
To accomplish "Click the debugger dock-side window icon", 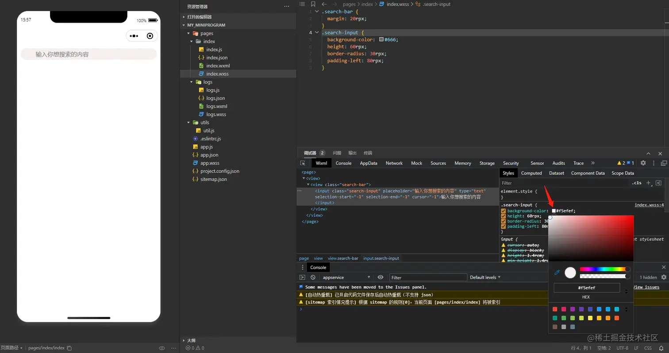I will click(664, 163).
